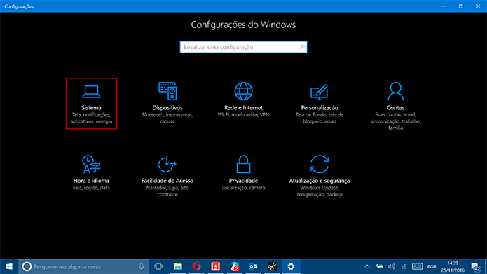Screen dimensions: 487x274
Task: Click 'Fala, região, data' description
Action: click(91, 188)
